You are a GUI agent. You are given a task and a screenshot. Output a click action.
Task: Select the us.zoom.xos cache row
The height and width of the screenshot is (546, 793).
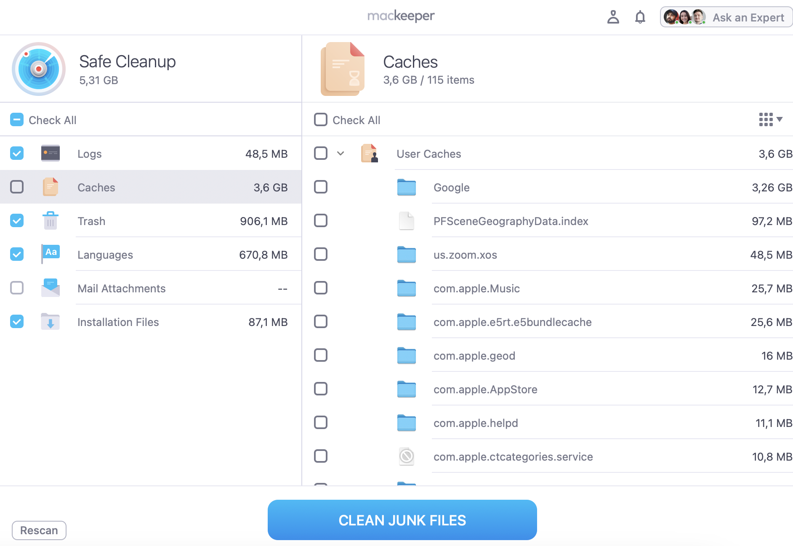pos(547,254)
